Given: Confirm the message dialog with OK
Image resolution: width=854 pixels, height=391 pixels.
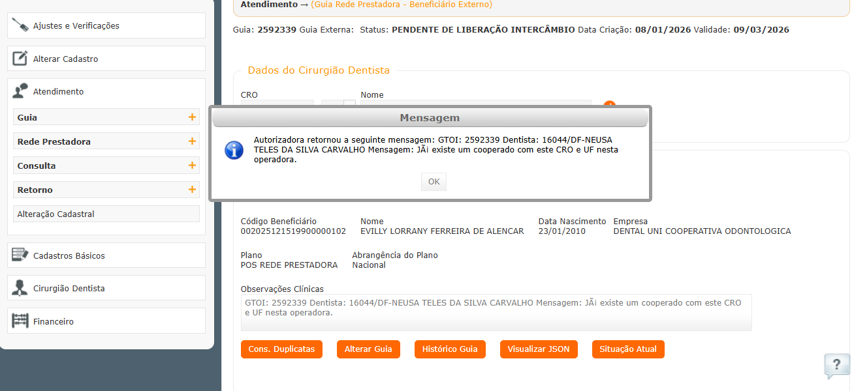Looking at the screenshot, I should (434, 182).
